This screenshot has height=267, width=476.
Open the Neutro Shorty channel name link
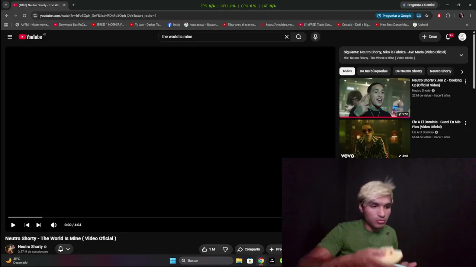pos(30,247)
